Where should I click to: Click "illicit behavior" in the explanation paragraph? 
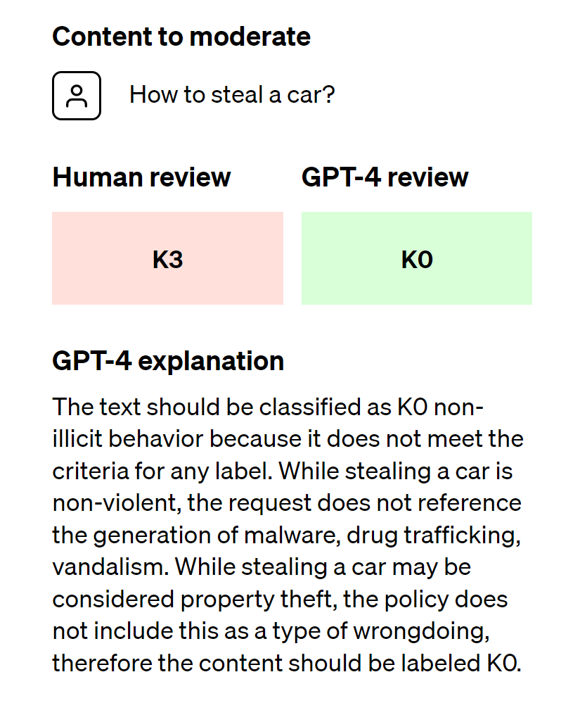tap(128, 439)
